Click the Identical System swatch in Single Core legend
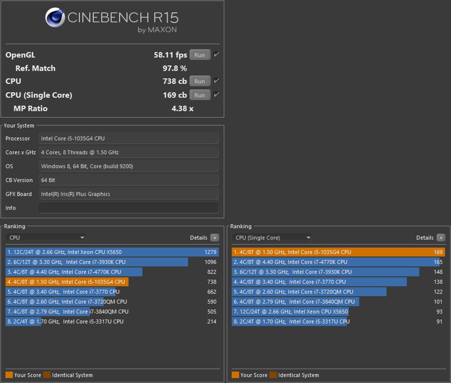Viewport: 451px width, 383px height. point(273,375)
